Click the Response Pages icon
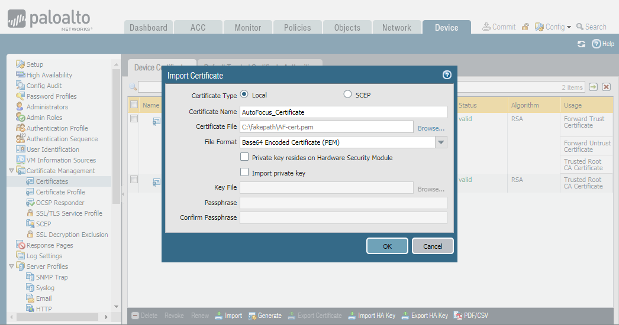619x325 pixels. pos(20,245)
